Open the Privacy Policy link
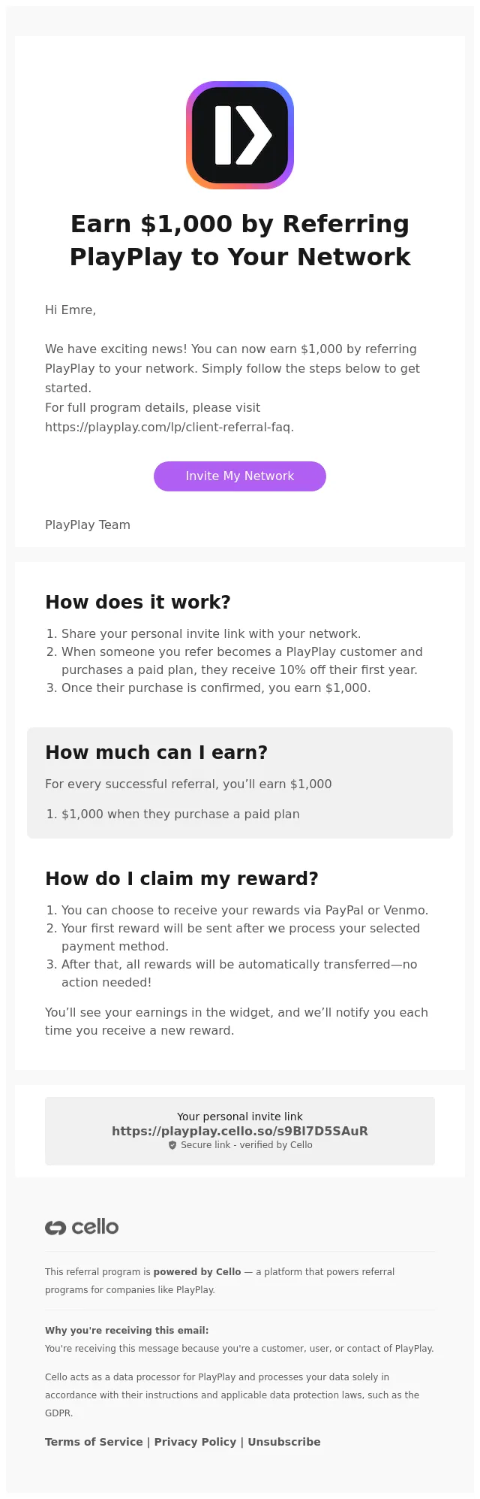The image size is (480, 1499). 195,1442
